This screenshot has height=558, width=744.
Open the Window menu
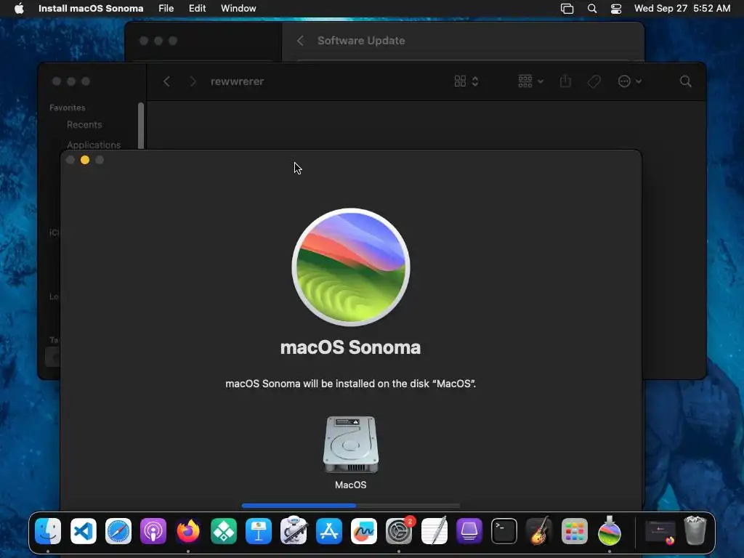(x=238, y=8)
